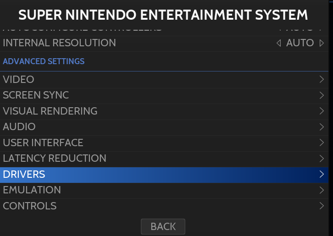Open the Screen Sync submenu
Viewport: 333px width, 236px height.
click(x=36, y=95)
